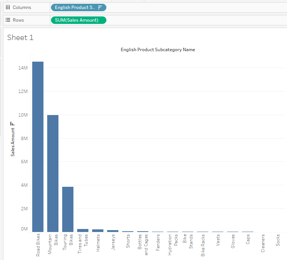
Task: Click sort indicator inside English Product pill
Action: (100, 7)
